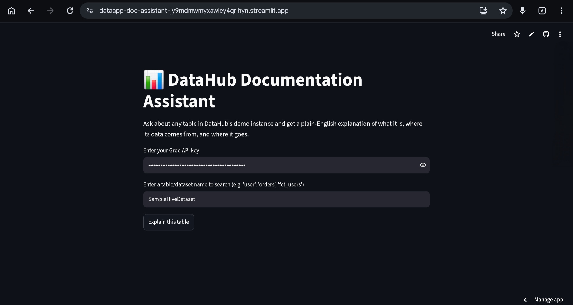
Task: Expand Manage app with the chevron arrow
Action: coord(525,300)
